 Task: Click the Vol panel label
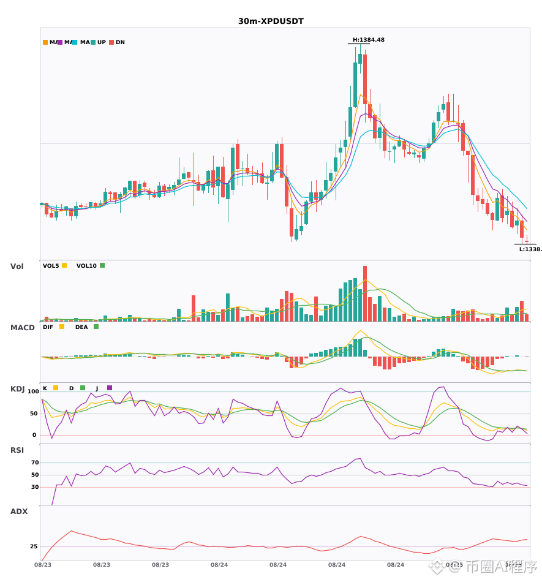[x=17, y=266]
